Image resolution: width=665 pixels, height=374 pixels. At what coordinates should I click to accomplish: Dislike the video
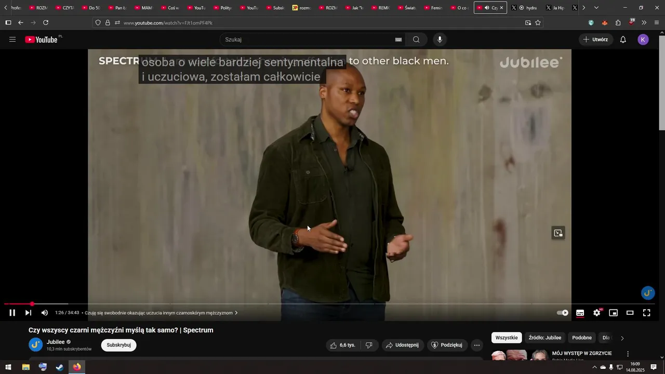coord(369,345)
